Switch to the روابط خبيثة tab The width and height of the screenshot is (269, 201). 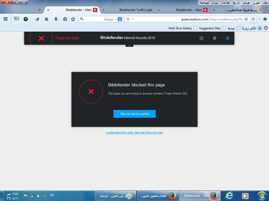241,10
